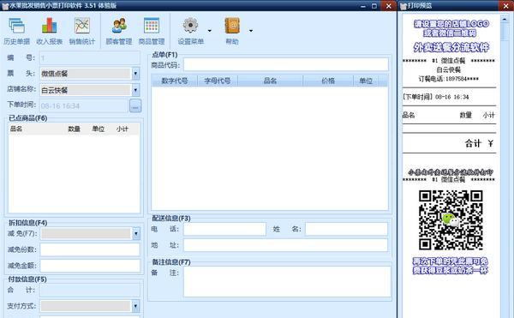The width and height of the screenshot is (514, 318).
Task: Click 品名 header in 已点商品 list
Action: [16, 129]
